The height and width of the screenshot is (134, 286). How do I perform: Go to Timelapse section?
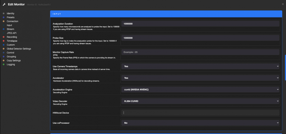click(12, 41)
